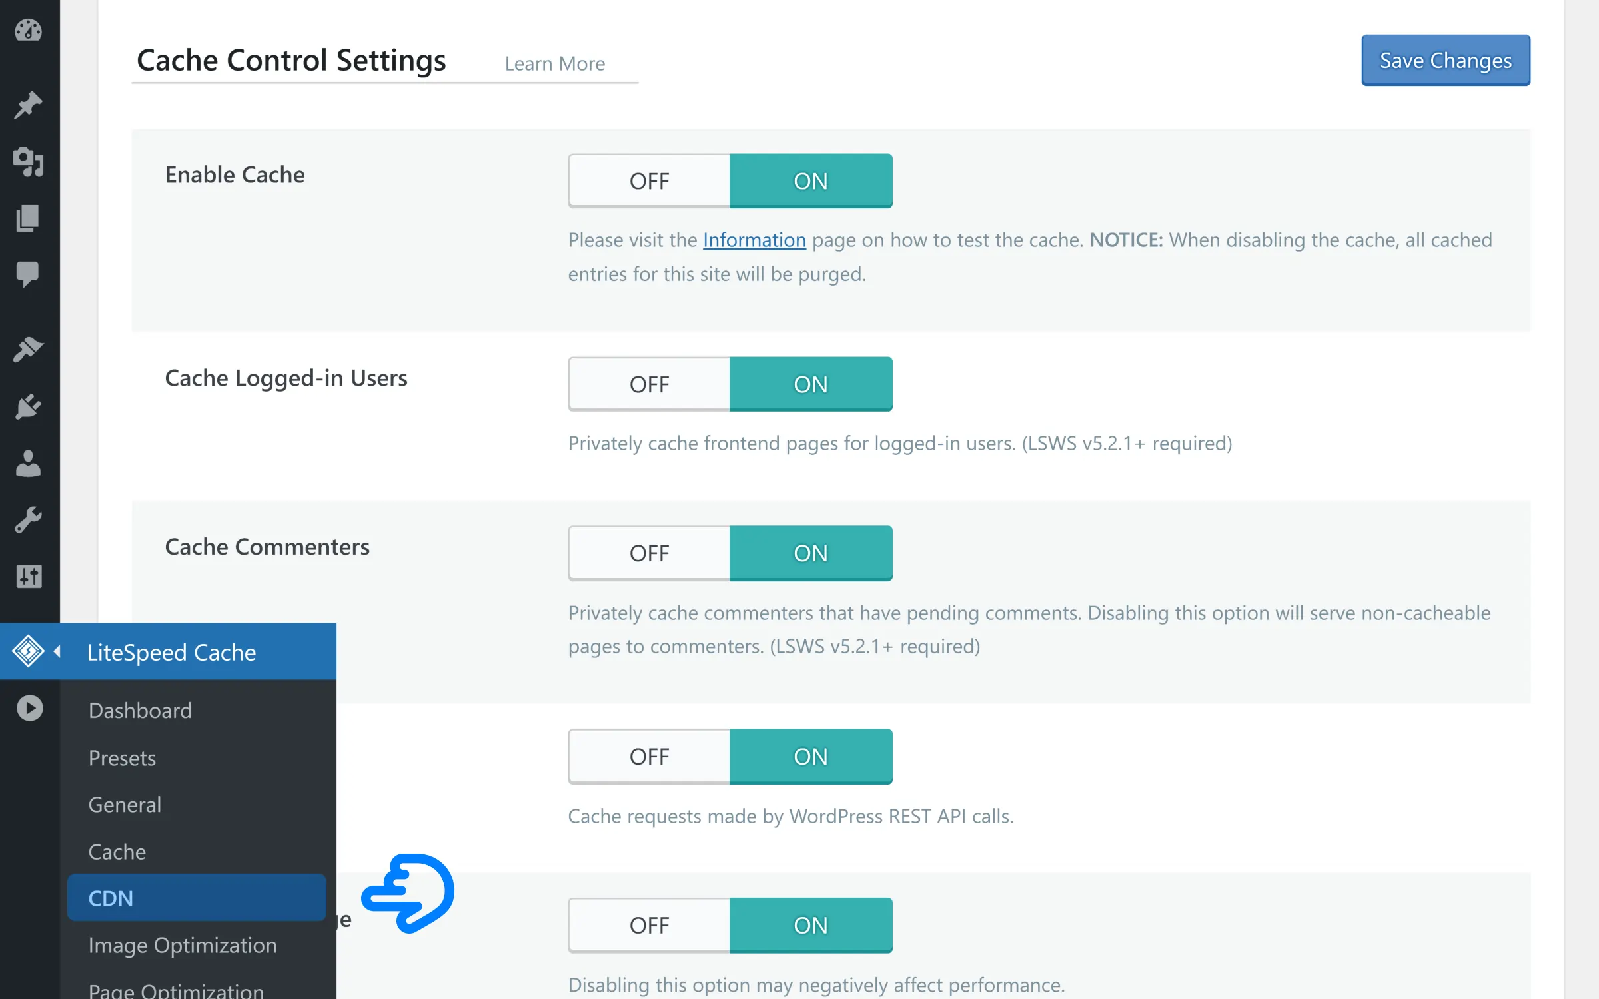The image size is (1599, 999).
Task: Turn OFF caching of REST API calls
Action: 649,757
